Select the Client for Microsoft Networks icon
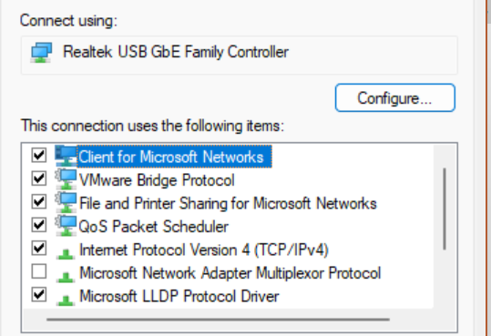This screenshot has width=491, height=336. point(66,156)
